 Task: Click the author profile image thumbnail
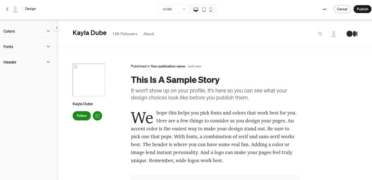[89, 80]
